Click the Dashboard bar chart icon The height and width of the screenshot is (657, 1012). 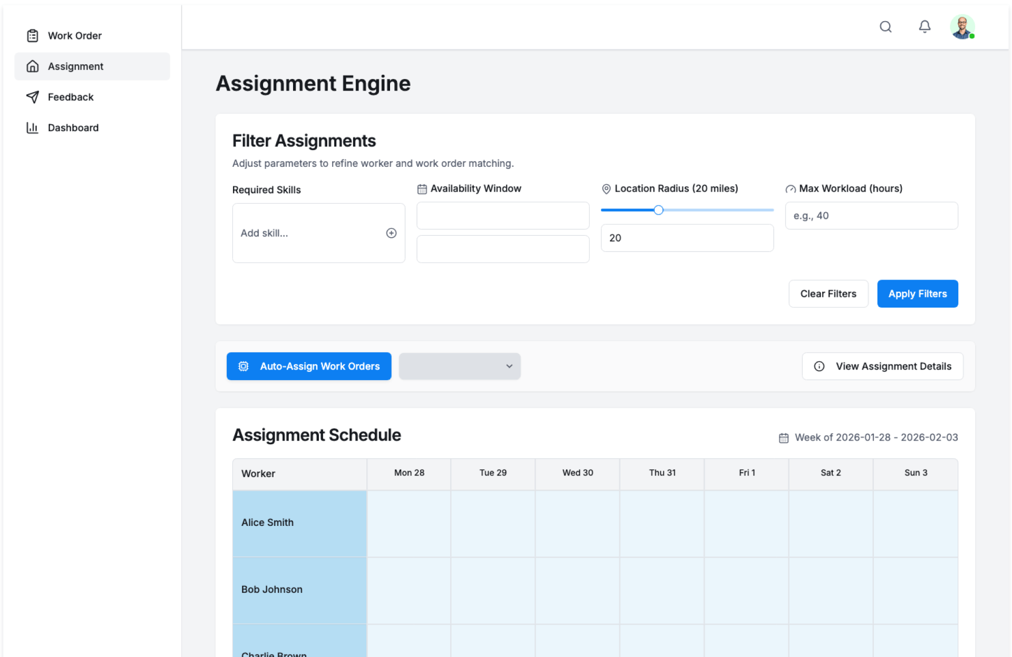[x=33, y=128]
